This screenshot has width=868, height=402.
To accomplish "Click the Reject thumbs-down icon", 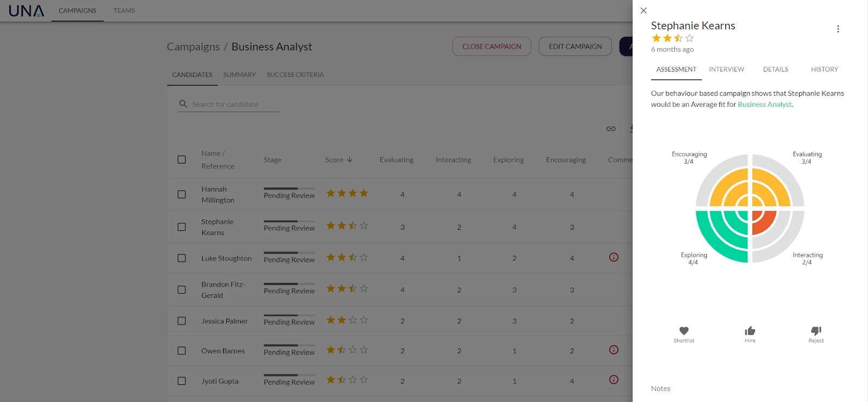I will (816, 330).
